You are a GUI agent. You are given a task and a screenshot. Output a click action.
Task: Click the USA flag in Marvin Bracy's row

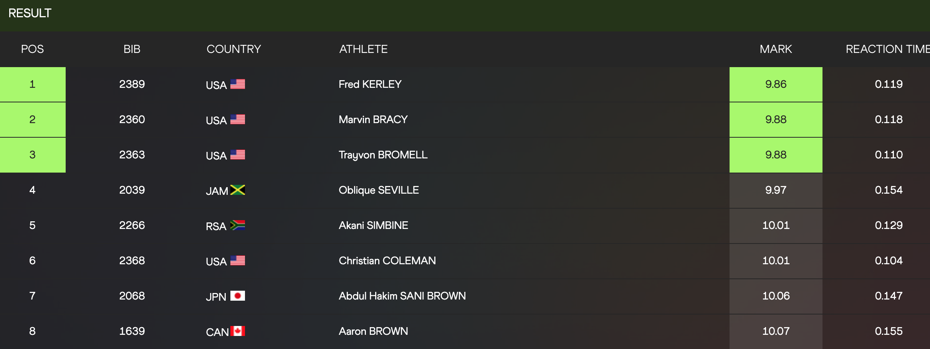238,119
